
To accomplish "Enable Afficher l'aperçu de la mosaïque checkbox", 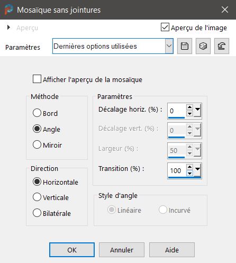I will [37, 79].
